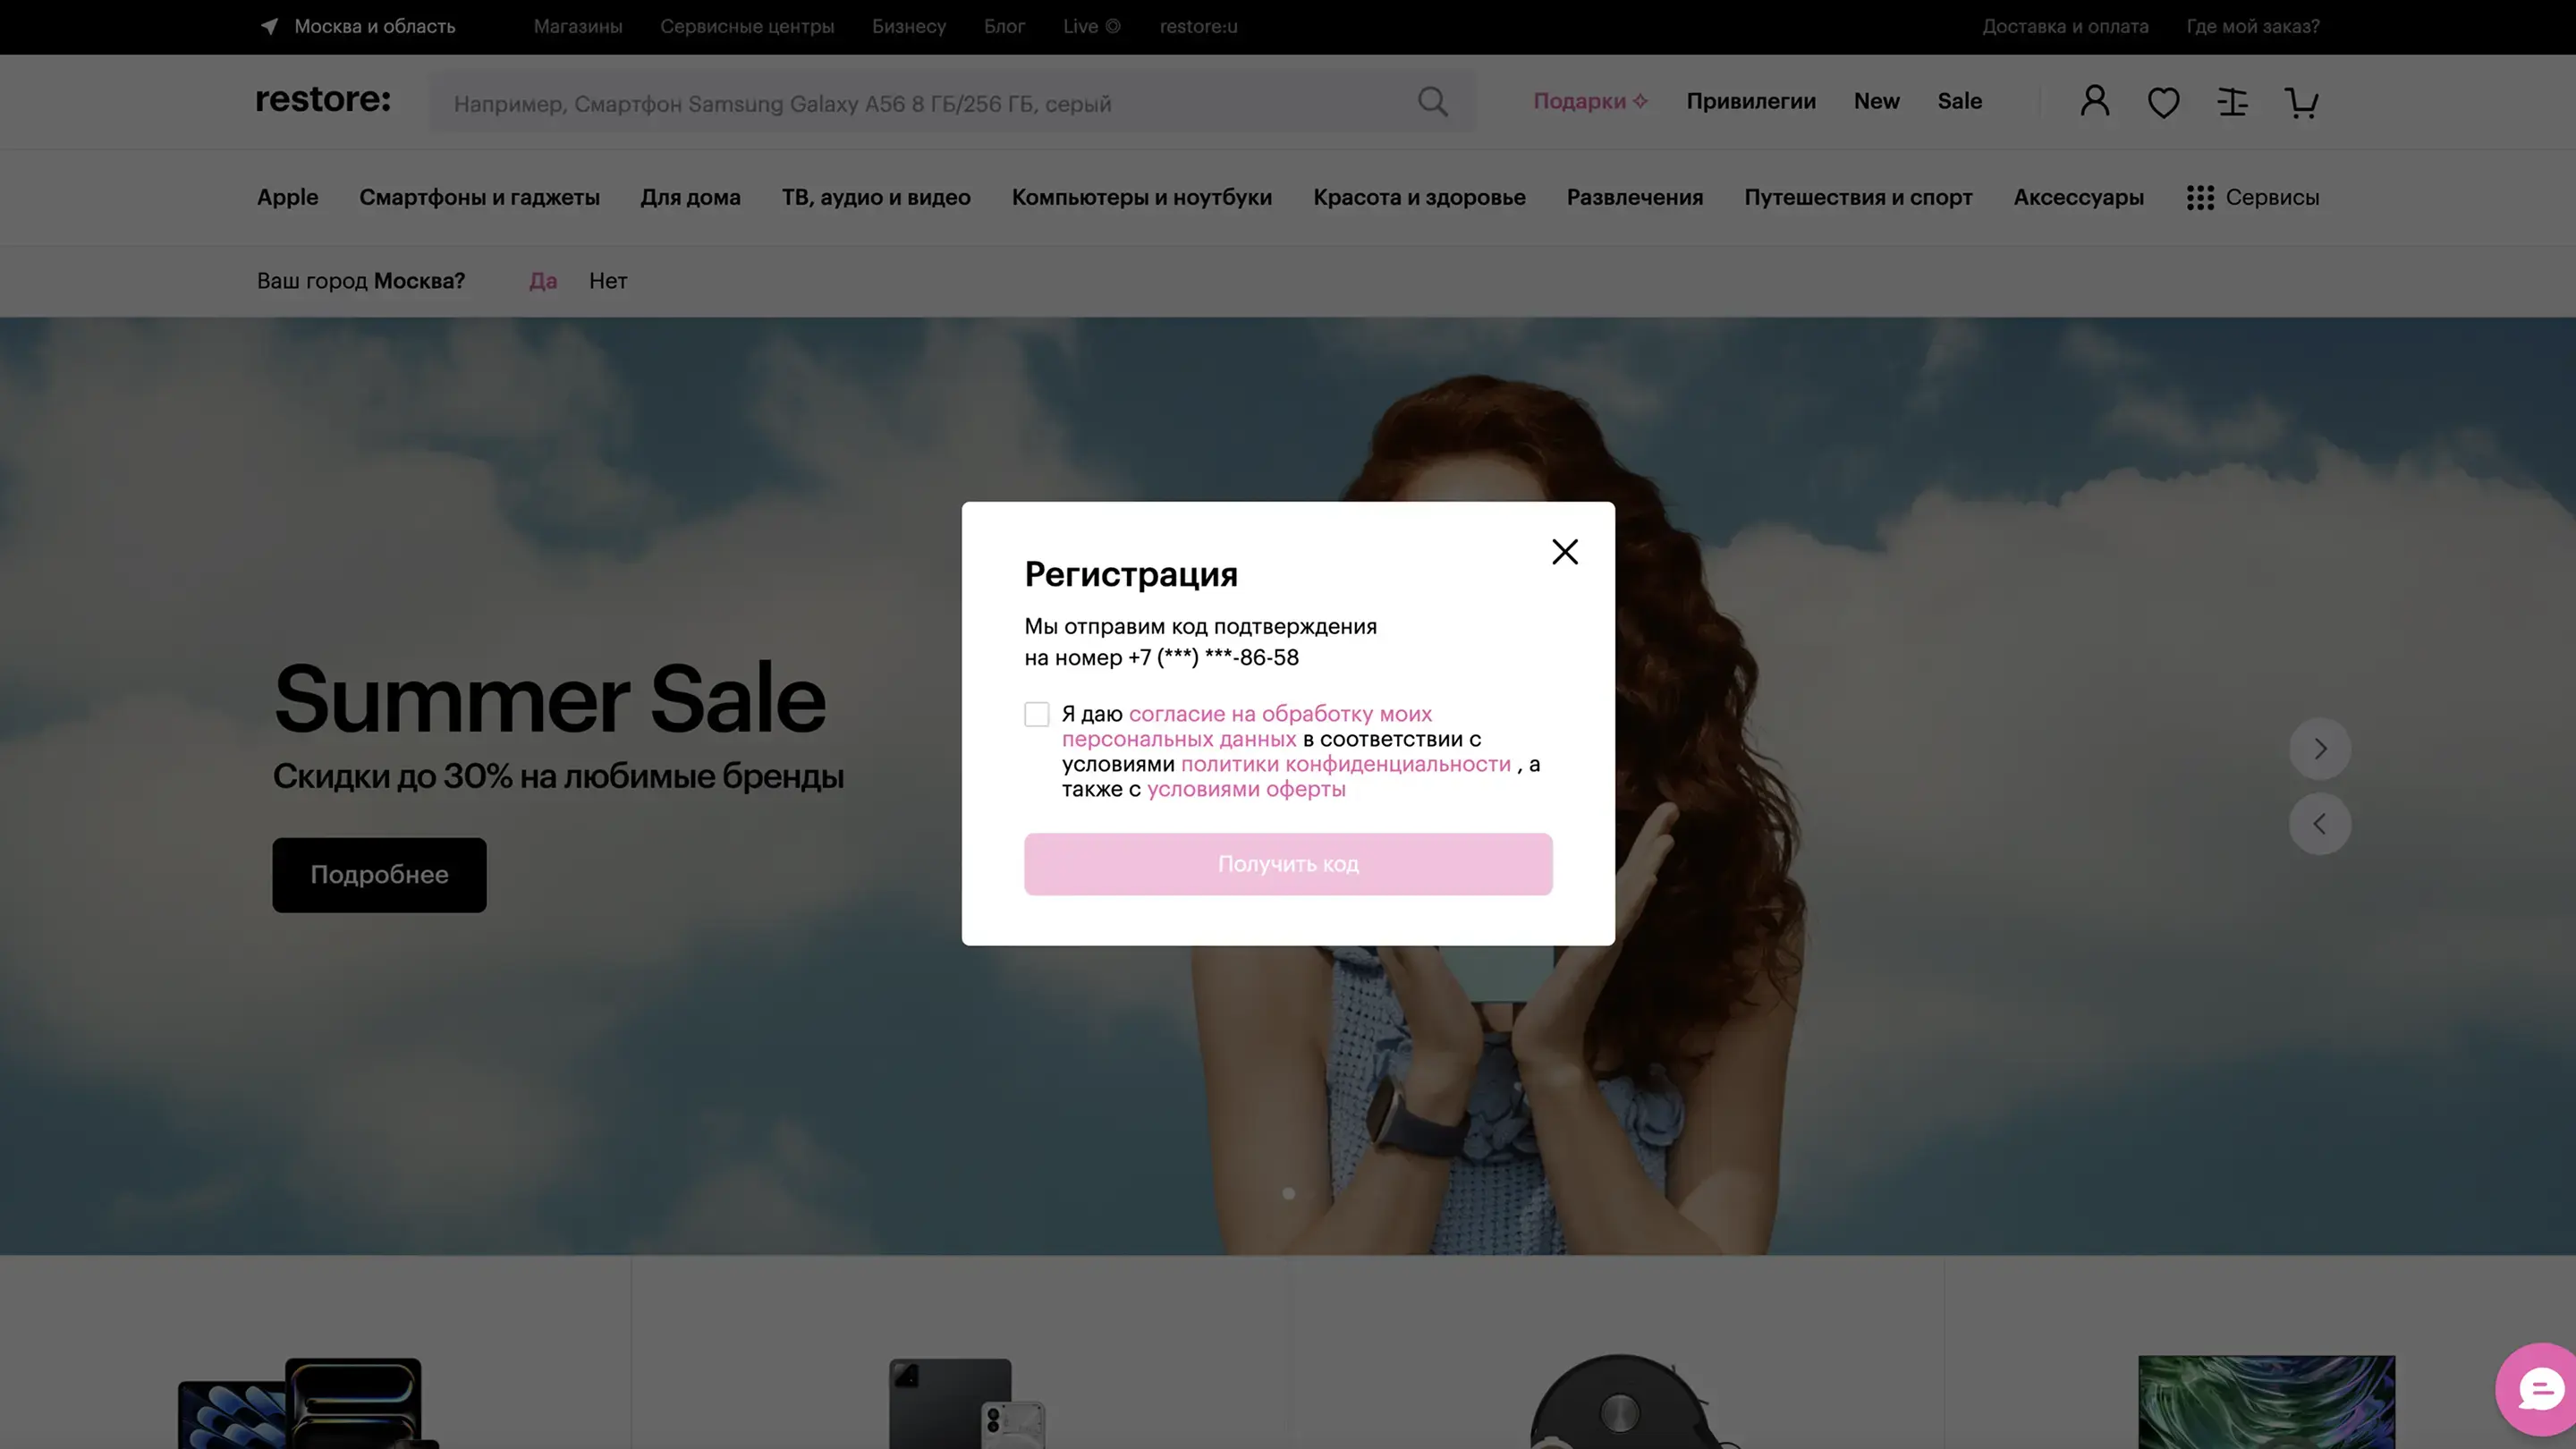
Task: Open the политики конфиденциальности link
Action: pos(1345,764)
